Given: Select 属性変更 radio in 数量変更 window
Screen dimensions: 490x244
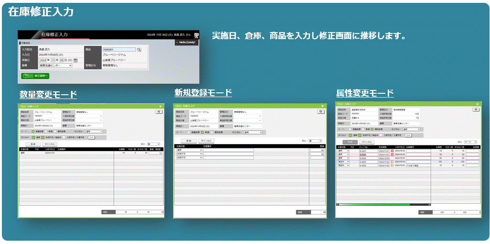Looking at the screenshot, I should point(55,132).
